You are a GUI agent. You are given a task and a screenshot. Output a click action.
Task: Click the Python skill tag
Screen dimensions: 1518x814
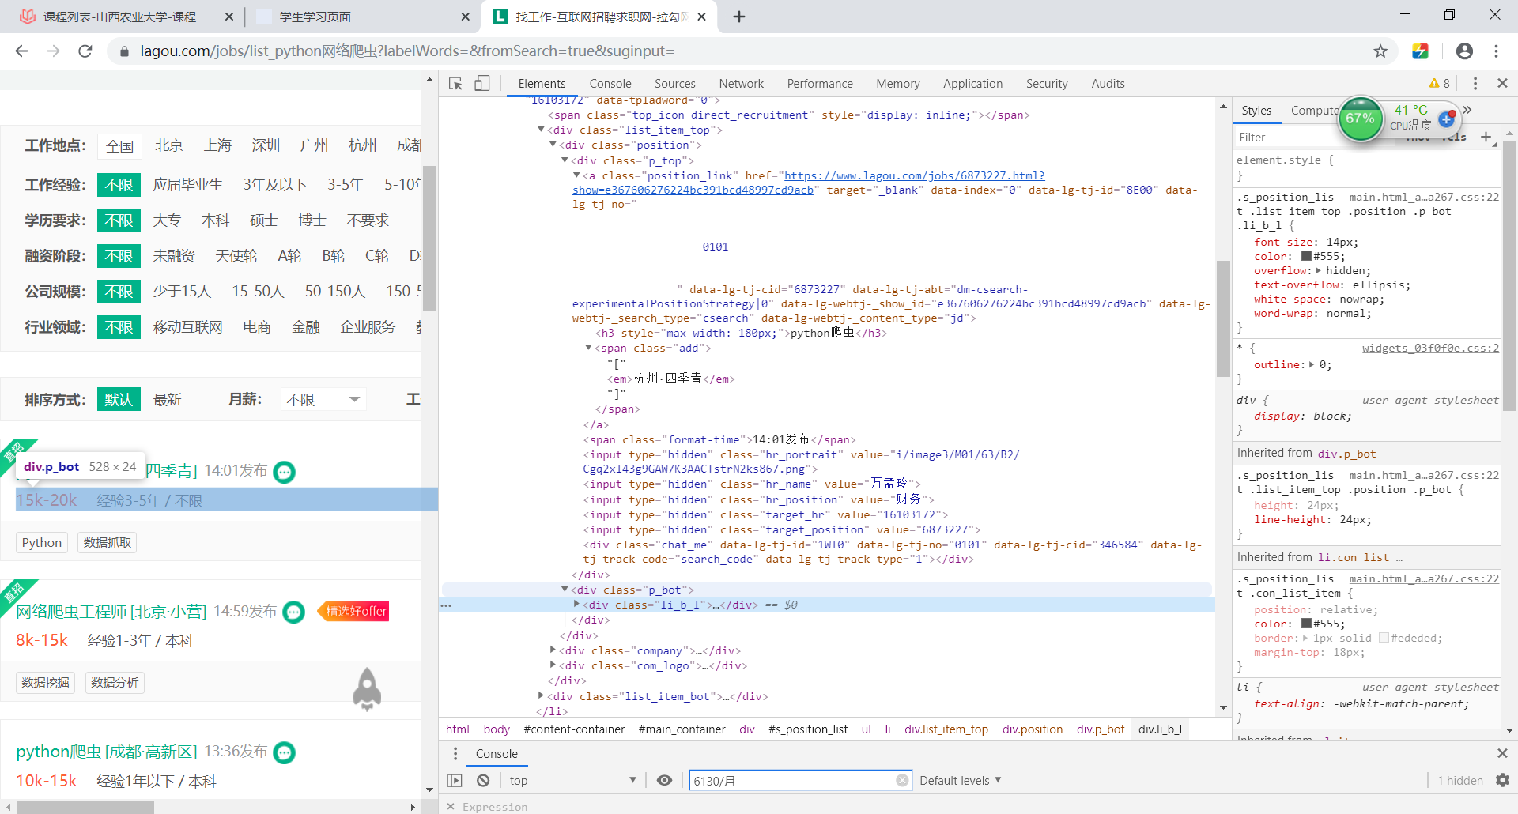42,543
